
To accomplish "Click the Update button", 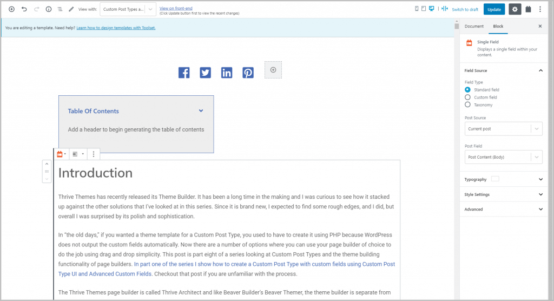I will coord(494,9).
